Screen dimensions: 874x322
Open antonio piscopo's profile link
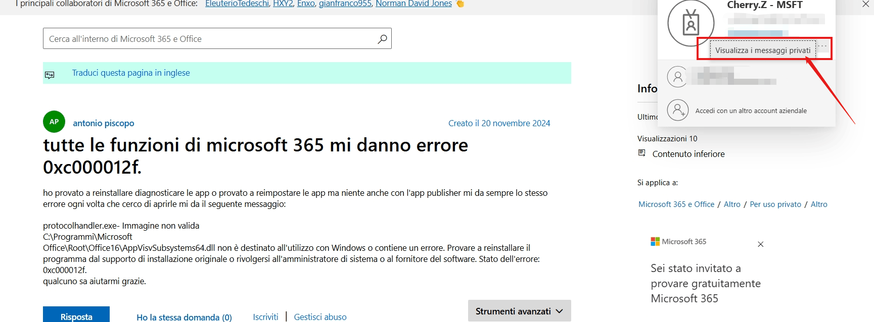pos(104,123)
